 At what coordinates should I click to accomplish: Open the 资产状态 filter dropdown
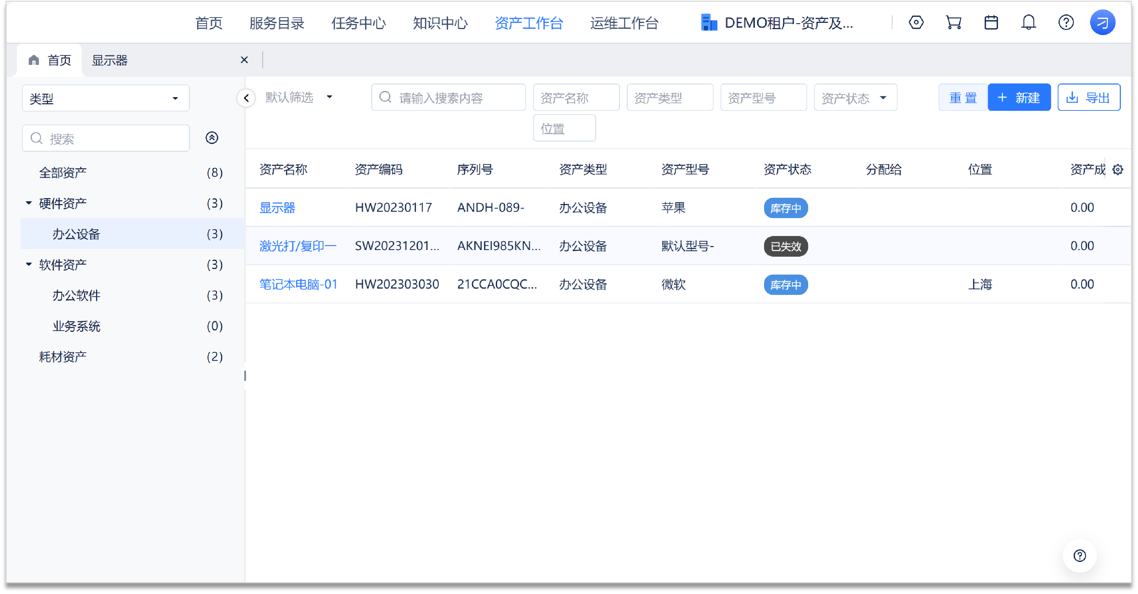[855, 98]
